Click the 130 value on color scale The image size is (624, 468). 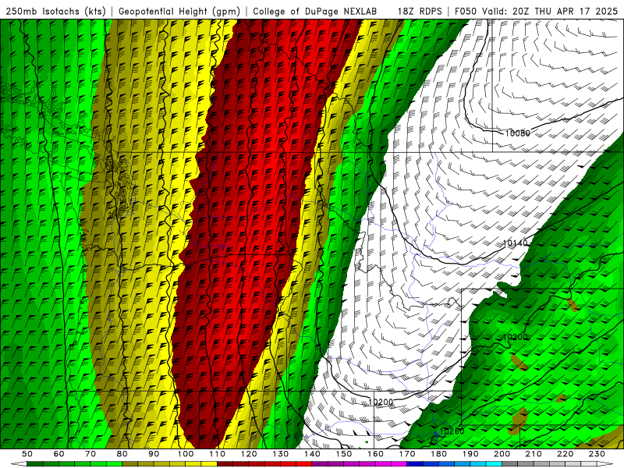pos(281,454)
